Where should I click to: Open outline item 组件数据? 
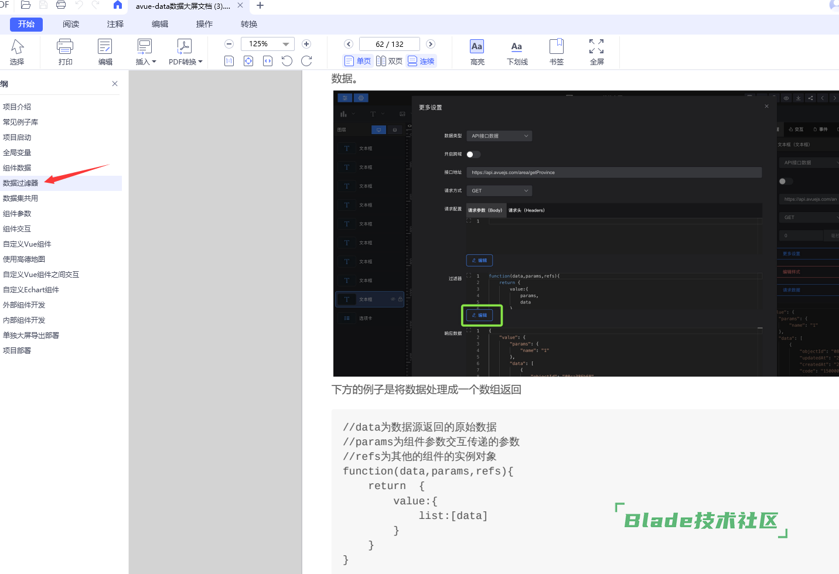tap(17, 168)
